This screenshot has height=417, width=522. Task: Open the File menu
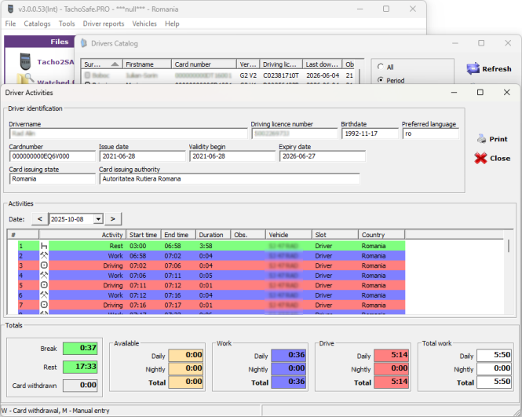(10, 24)
